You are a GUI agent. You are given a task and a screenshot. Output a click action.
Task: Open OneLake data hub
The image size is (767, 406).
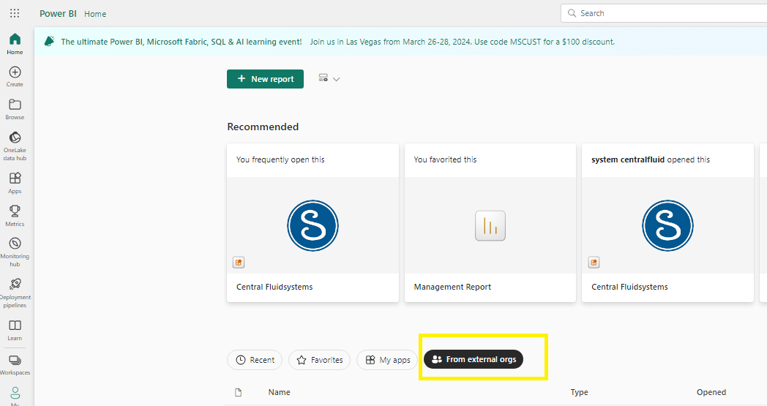(x=15, y=146)
